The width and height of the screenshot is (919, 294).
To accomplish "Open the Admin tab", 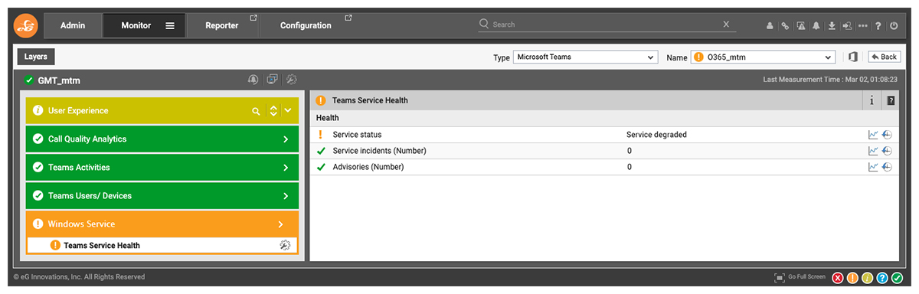I will (x=73, y=25).
